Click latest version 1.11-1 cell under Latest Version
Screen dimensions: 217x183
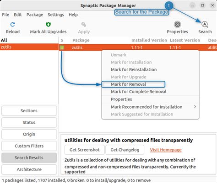pos(175,47)
